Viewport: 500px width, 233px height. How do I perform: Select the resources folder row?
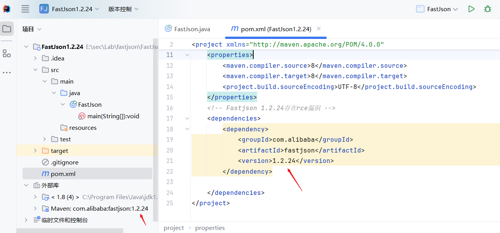tap(87, 127)
